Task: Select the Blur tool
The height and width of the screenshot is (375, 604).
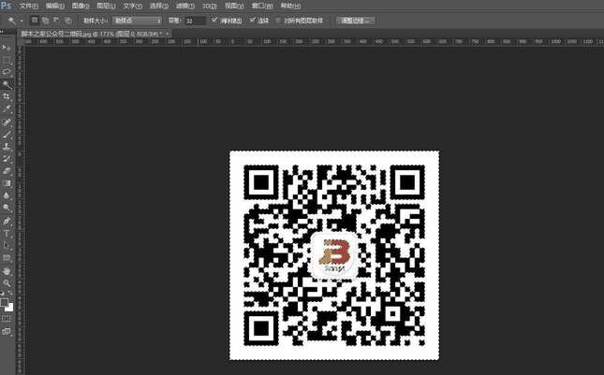Action: click(7, 195)
